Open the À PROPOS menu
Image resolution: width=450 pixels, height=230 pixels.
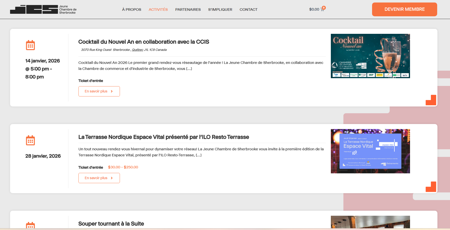[x=131, y=10]
